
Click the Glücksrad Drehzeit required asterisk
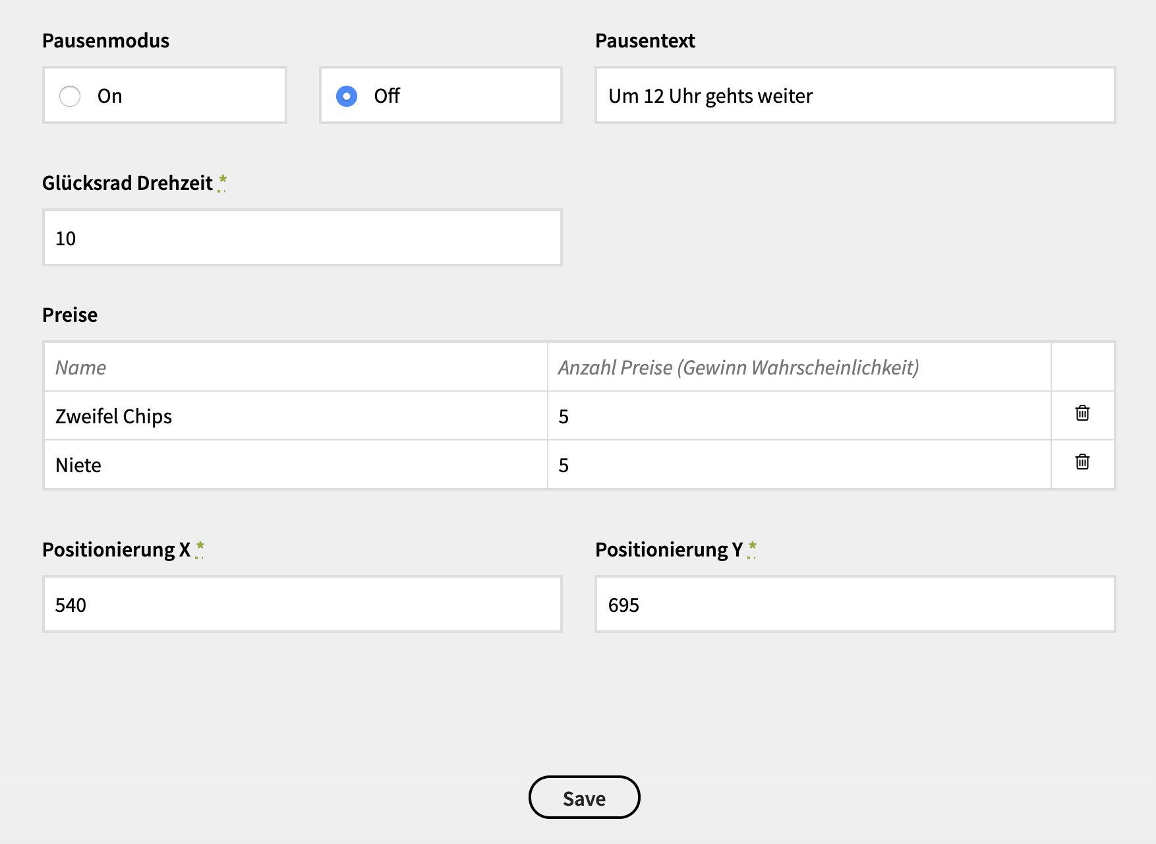223,181
